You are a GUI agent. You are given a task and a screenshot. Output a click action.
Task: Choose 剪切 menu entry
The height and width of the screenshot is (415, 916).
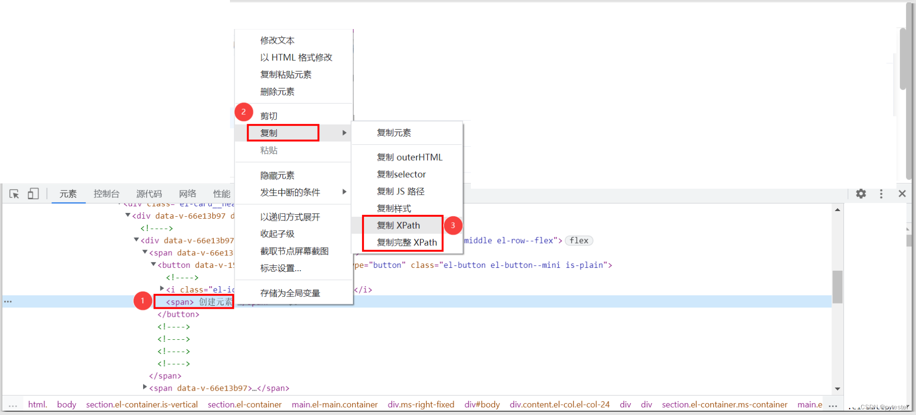pyautogui.click(x=294, y=116)
